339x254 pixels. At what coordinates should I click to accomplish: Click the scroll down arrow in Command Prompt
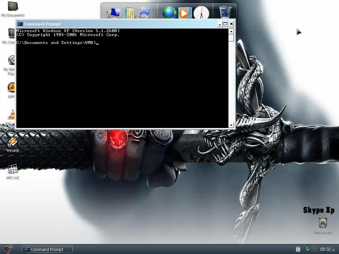[231, 125]
